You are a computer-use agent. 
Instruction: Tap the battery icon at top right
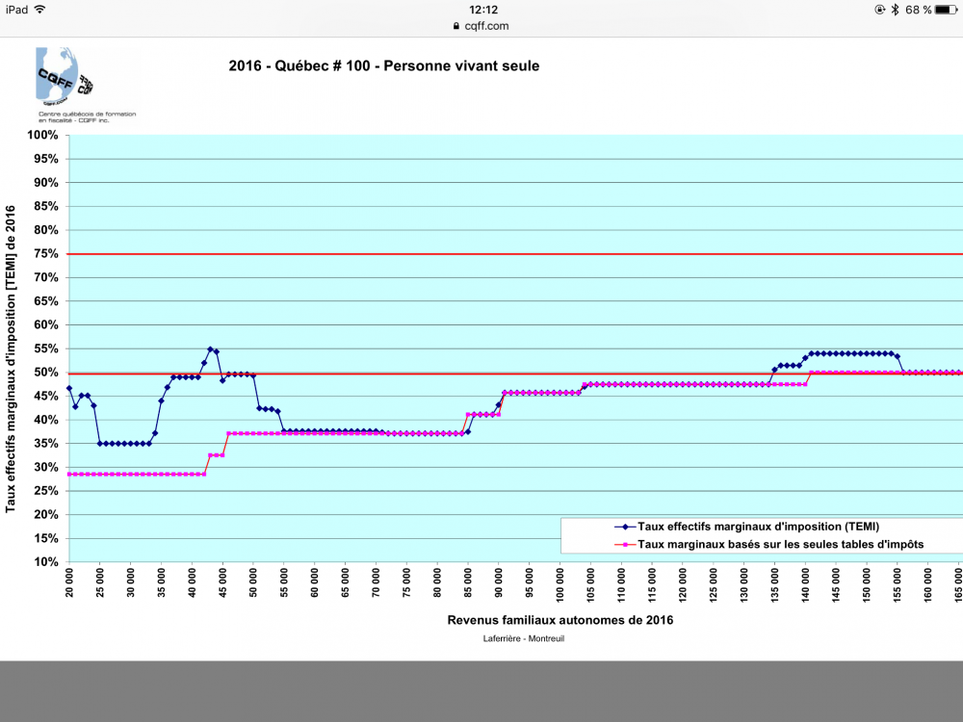(947, 10)
